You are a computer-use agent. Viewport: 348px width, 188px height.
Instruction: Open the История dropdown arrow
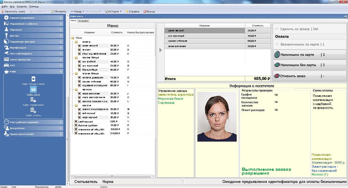point(121,12)
